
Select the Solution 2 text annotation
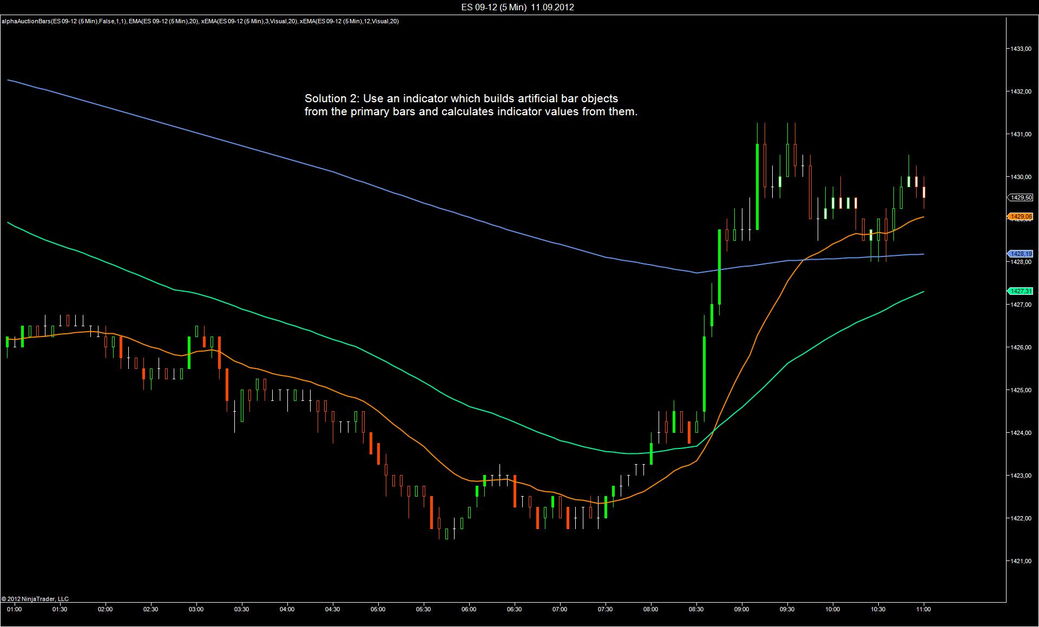coord(471,105)
